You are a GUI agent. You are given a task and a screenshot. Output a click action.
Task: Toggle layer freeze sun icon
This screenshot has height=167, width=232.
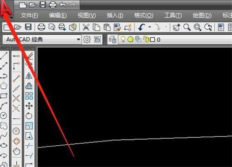pyautogui.click(x=130, y=39)
